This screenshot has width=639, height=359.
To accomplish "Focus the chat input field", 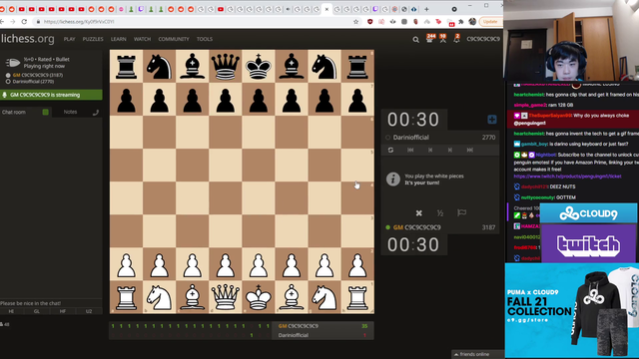I will pos(51,303).
